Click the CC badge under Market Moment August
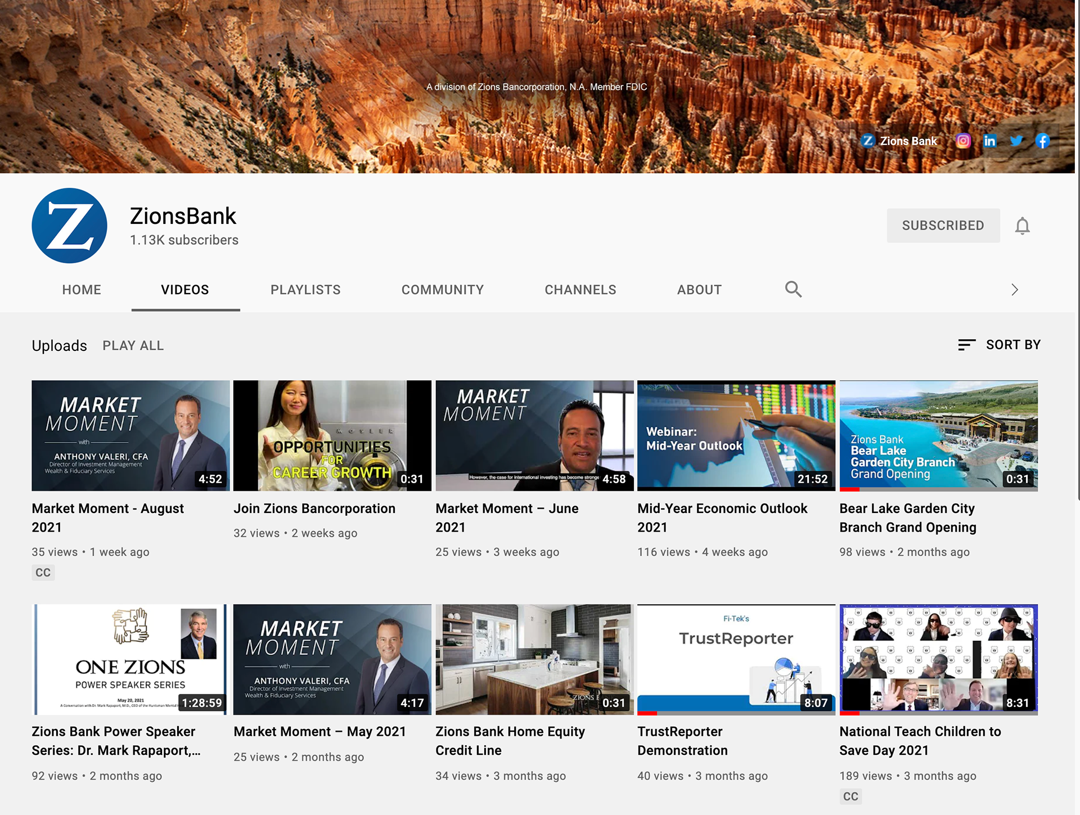 pos(43,573)
